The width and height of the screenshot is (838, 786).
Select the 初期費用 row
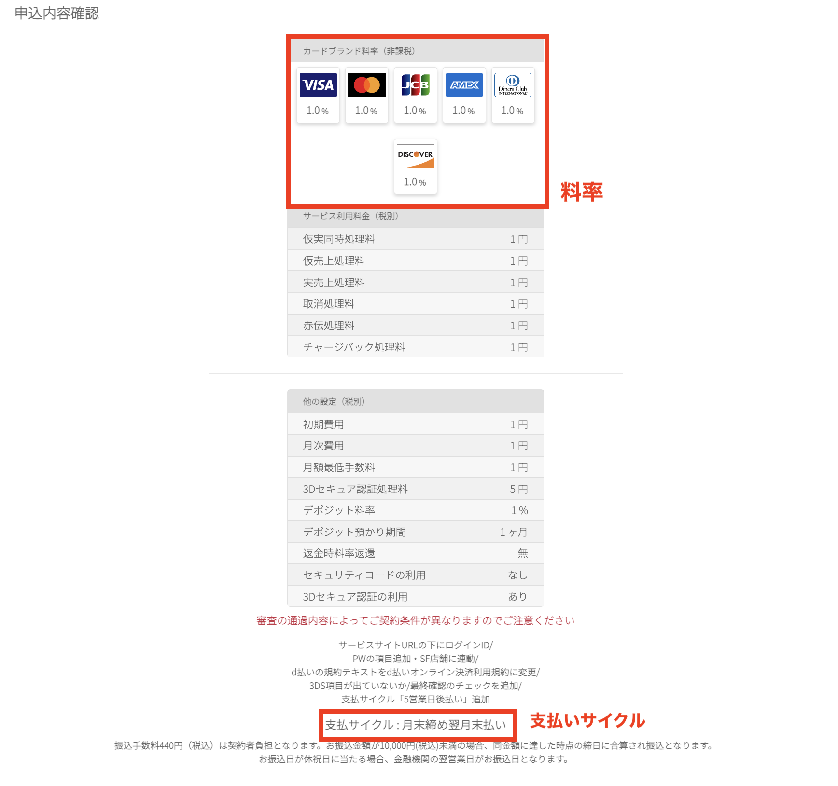coord(416,424)
